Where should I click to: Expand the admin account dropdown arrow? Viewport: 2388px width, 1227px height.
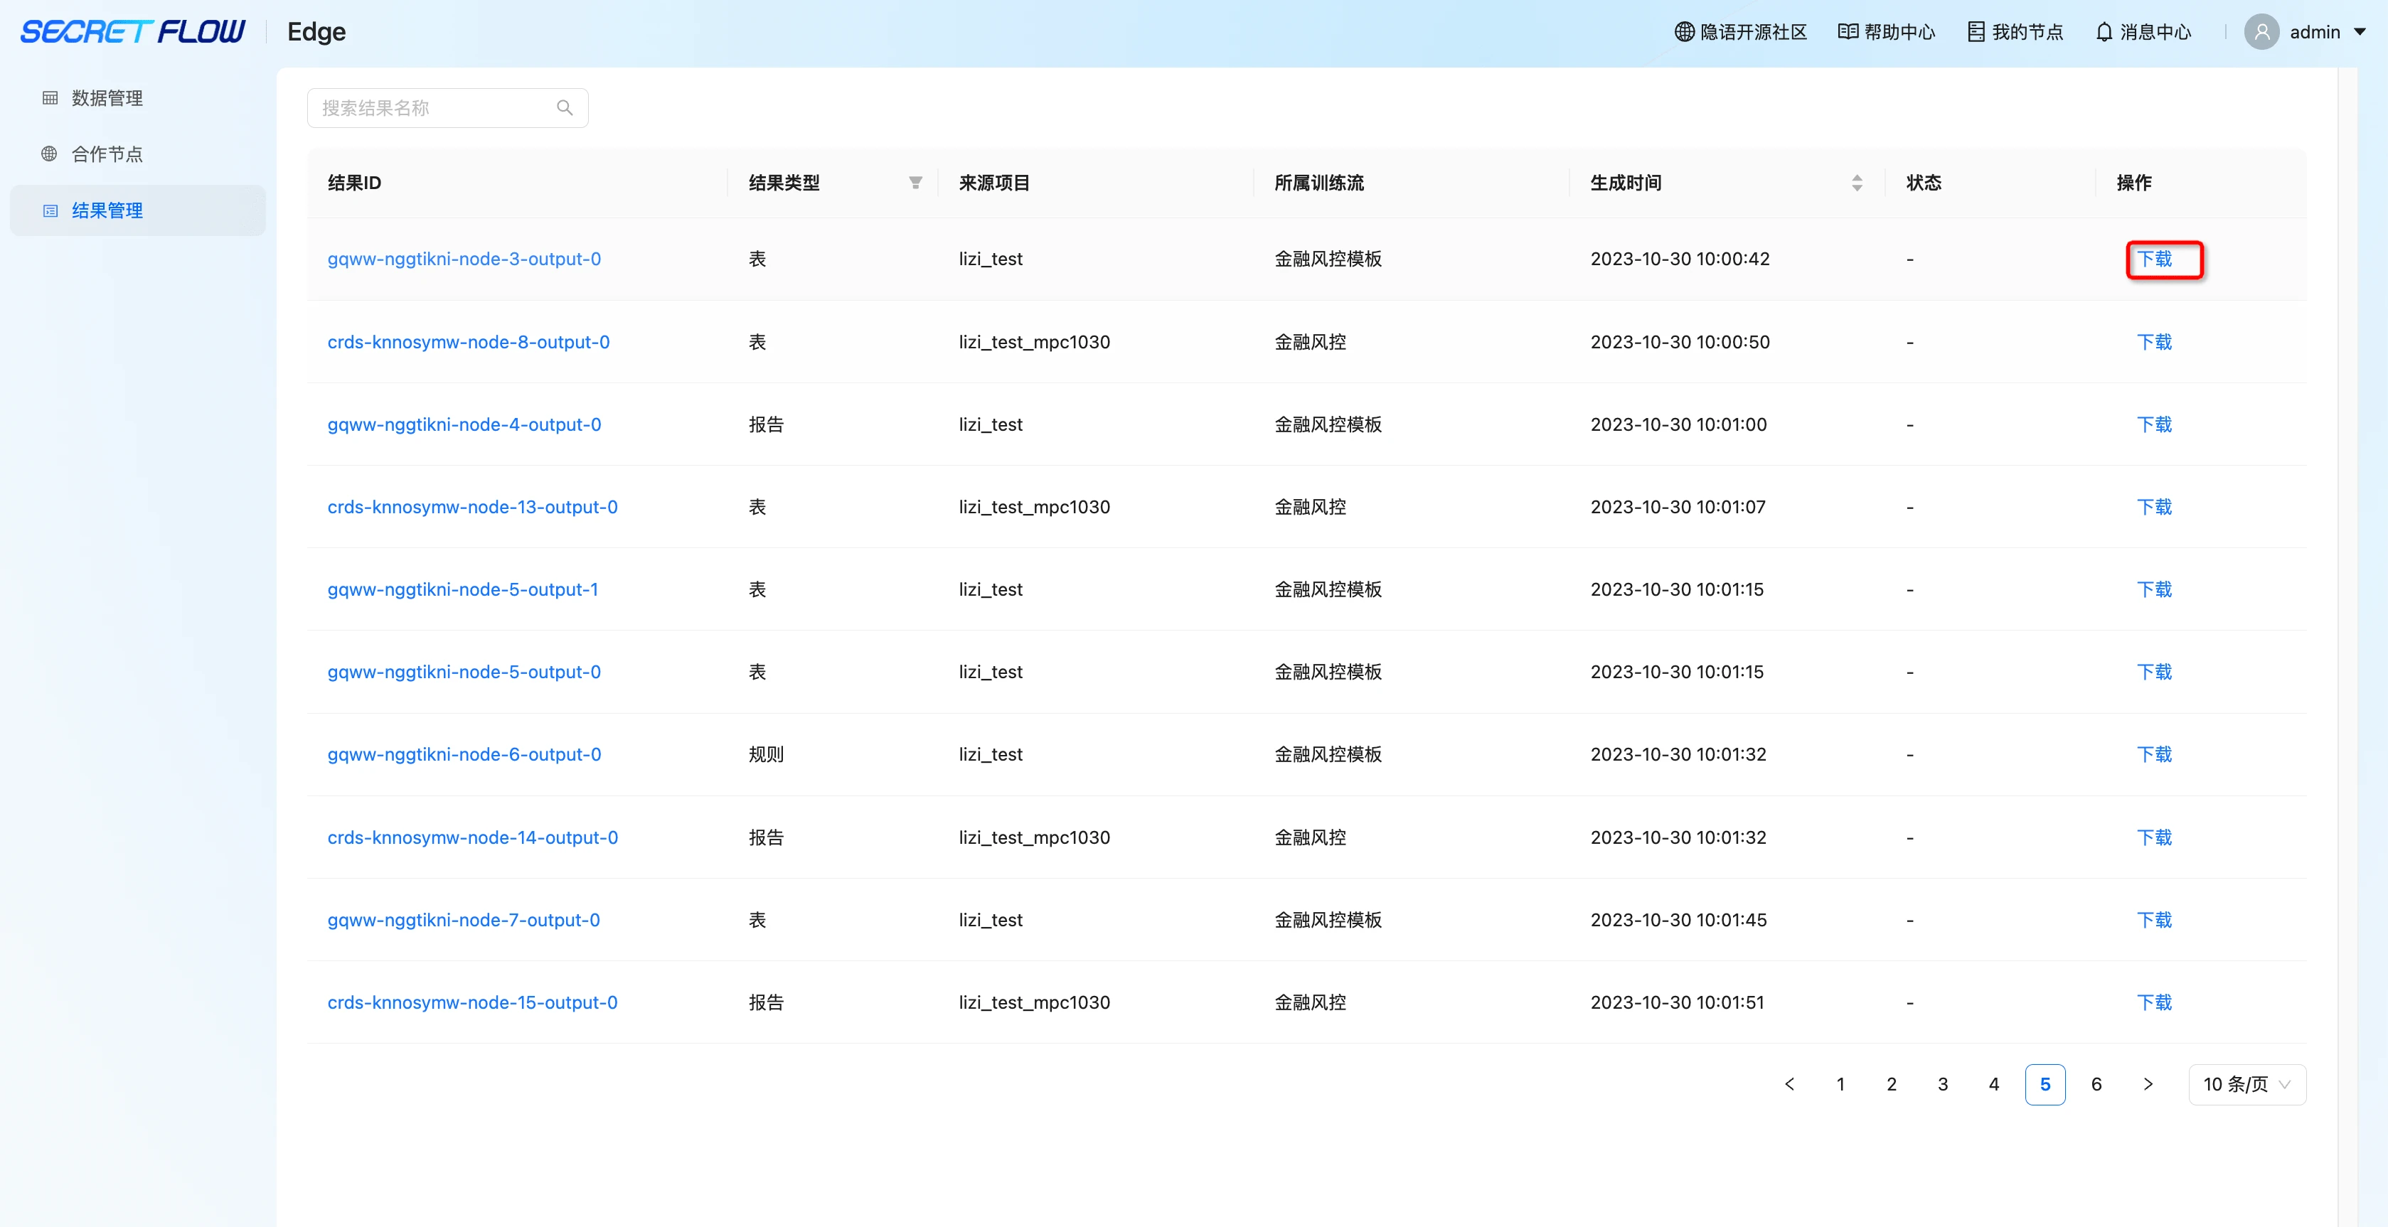[x=2360, y=31]
